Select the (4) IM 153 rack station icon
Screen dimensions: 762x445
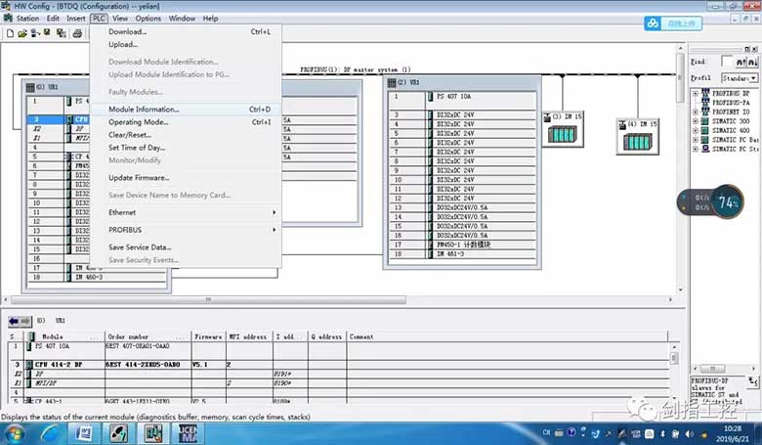coord(637,137)
